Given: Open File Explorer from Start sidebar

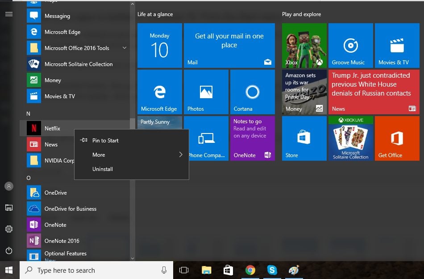Looking at the screenshot, I should point(9,208).
